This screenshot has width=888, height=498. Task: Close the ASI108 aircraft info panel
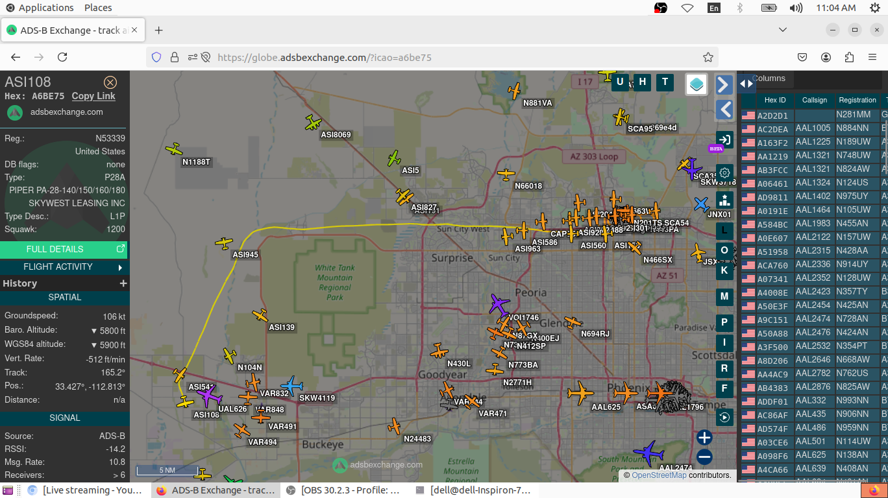[x=110, y=82]
